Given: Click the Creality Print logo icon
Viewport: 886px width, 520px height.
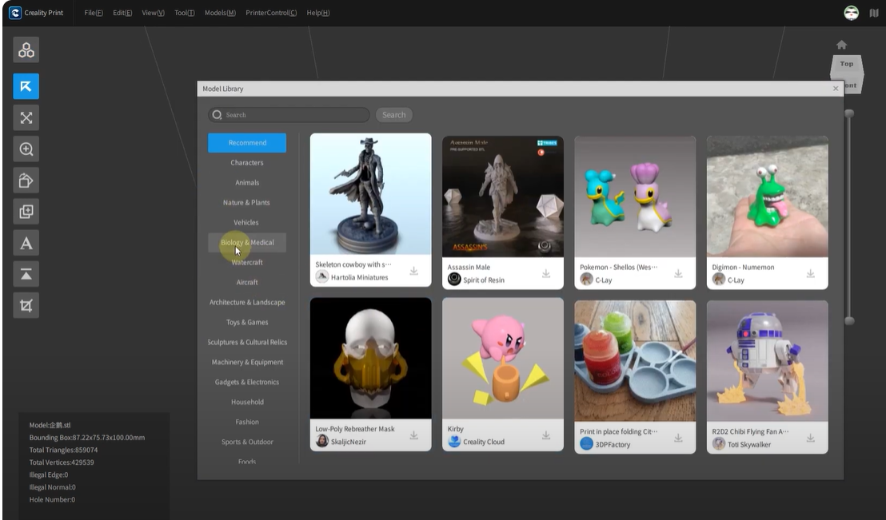Looking at the screenshot, I should (x=15, y=13).
